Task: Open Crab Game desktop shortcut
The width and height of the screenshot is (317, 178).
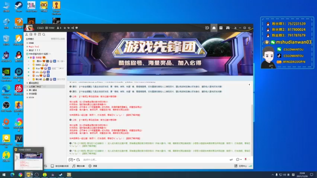Action: click(x=31, y=7)
